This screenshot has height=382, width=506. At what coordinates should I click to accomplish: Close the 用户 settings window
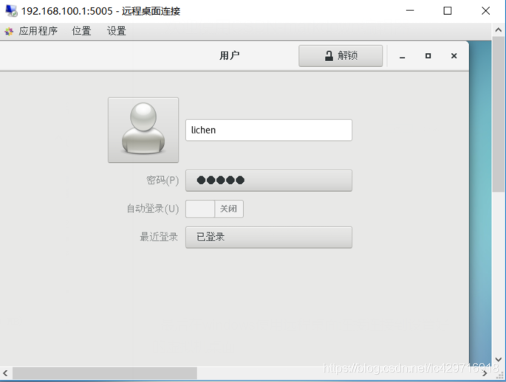pyautogui.click(x=454, y=56)
